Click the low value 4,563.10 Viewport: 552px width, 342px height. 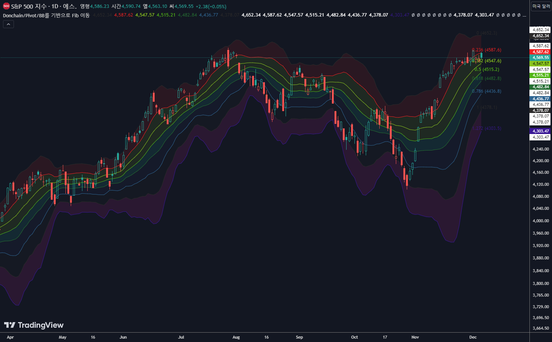pos(157,6)
